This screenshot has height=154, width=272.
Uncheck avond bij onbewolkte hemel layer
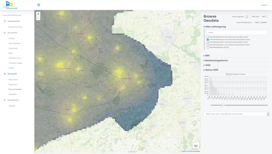208,39
